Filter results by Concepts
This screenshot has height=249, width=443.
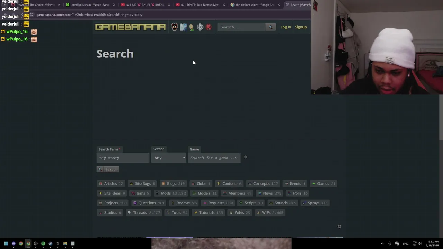(263, 184)
